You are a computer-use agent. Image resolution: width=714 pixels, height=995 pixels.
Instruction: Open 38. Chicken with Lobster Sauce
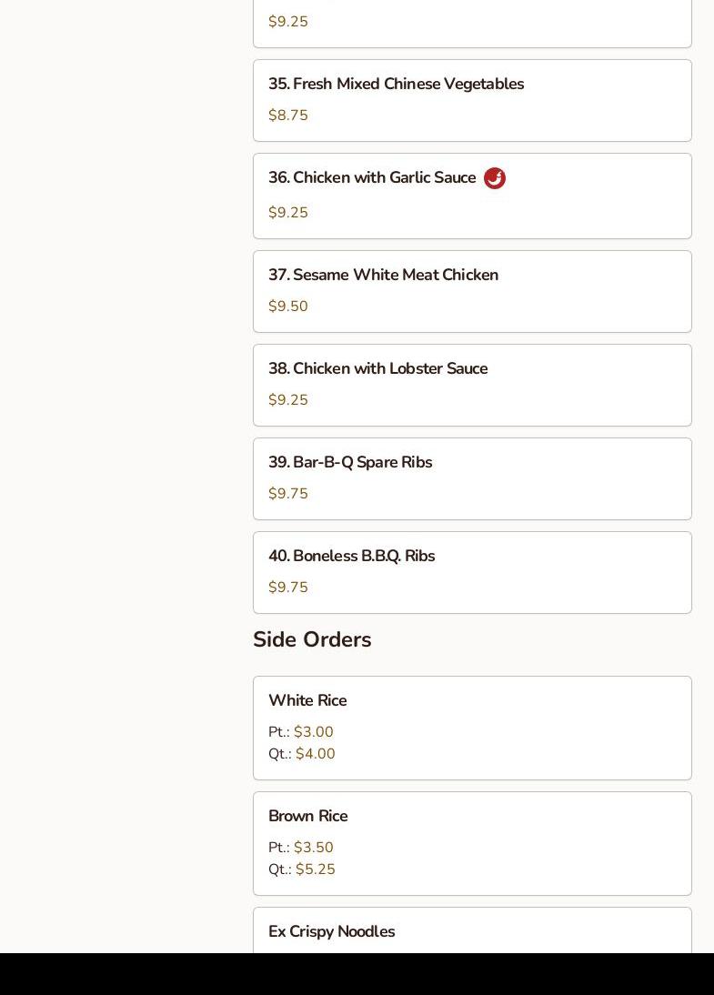[x=377, y=369]
